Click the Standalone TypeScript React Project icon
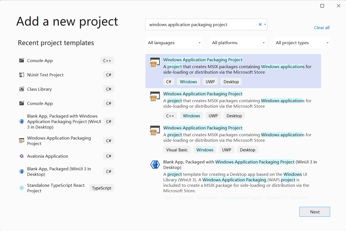 (x=22, y=188)
